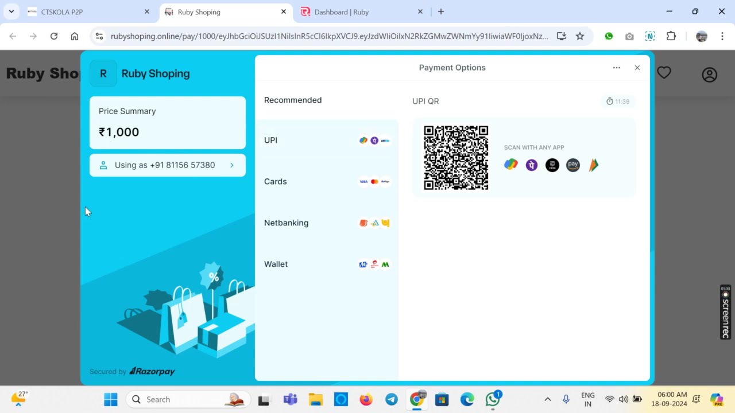
Task: Click the 11:39 countdown timer
Action: 618,102
